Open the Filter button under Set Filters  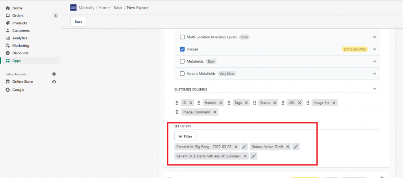point(185,136)
